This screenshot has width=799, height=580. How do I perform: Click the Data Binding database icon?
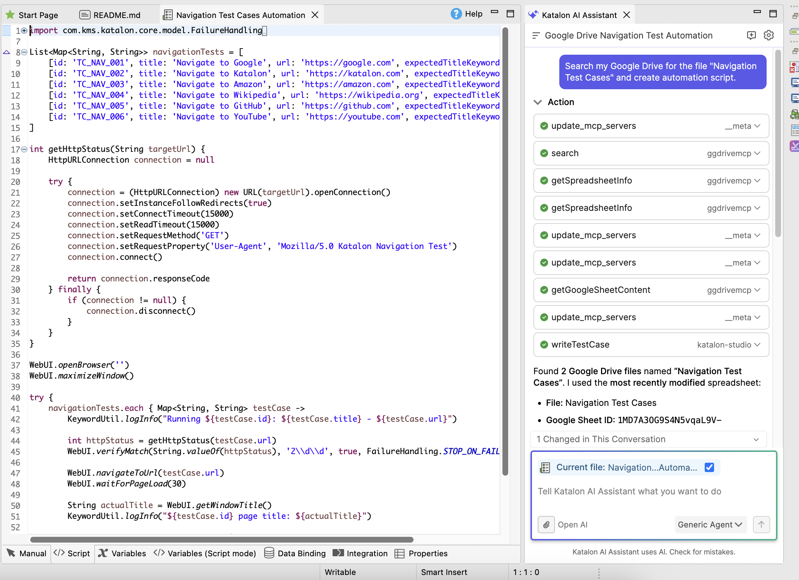269,553
